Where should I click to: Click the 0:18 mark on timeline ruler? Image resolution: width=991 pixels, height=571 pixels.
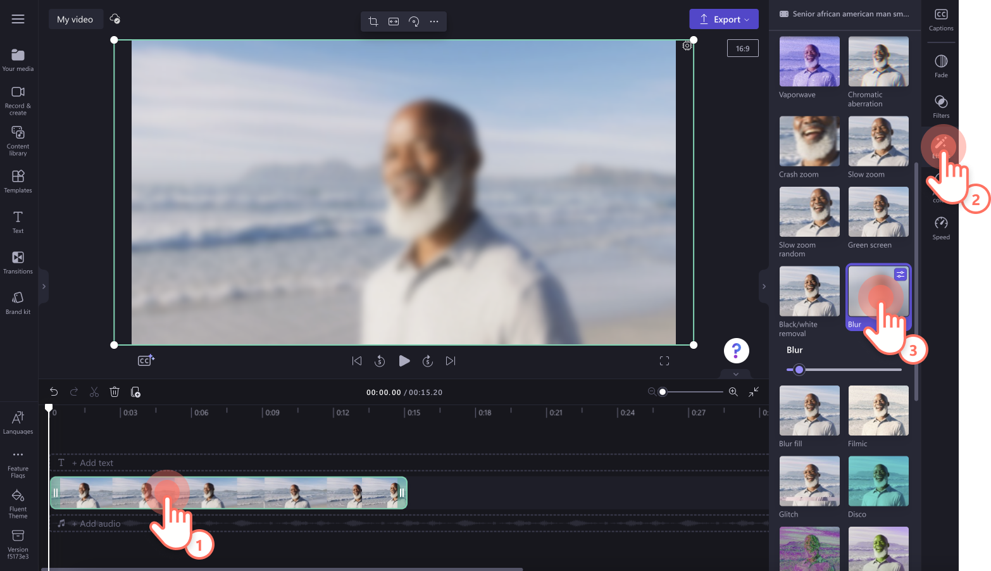[485, 413]
